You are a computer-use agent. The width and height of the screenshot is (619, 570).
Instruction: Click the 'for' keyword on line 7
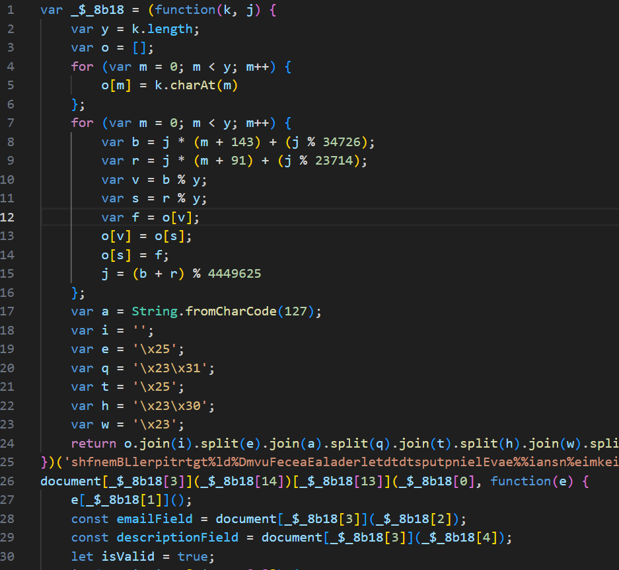pyautogui.click(x=82, y=123)
